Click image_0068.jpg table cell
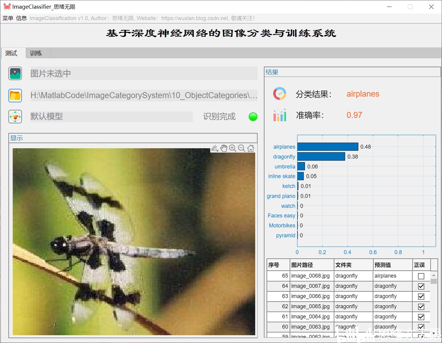The width and height of the screenshot is (442, 343). coord(312,276)
